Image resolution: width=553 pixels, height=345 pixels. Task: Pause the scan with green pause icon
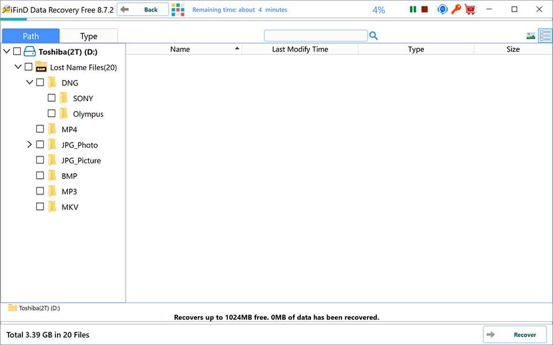(x=412, y=10)
